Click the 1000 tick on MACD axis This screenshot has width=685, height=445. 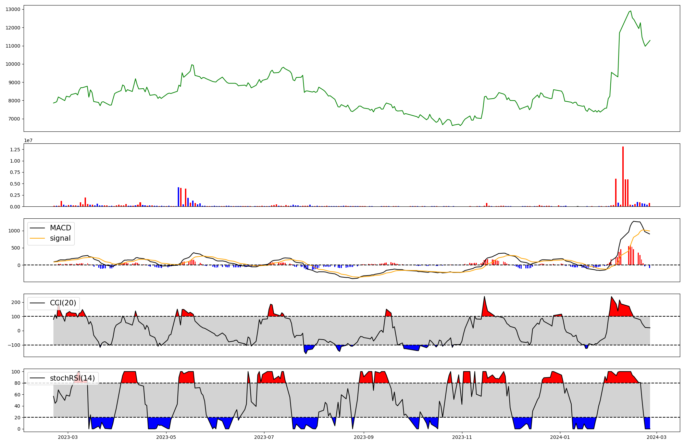14,231
